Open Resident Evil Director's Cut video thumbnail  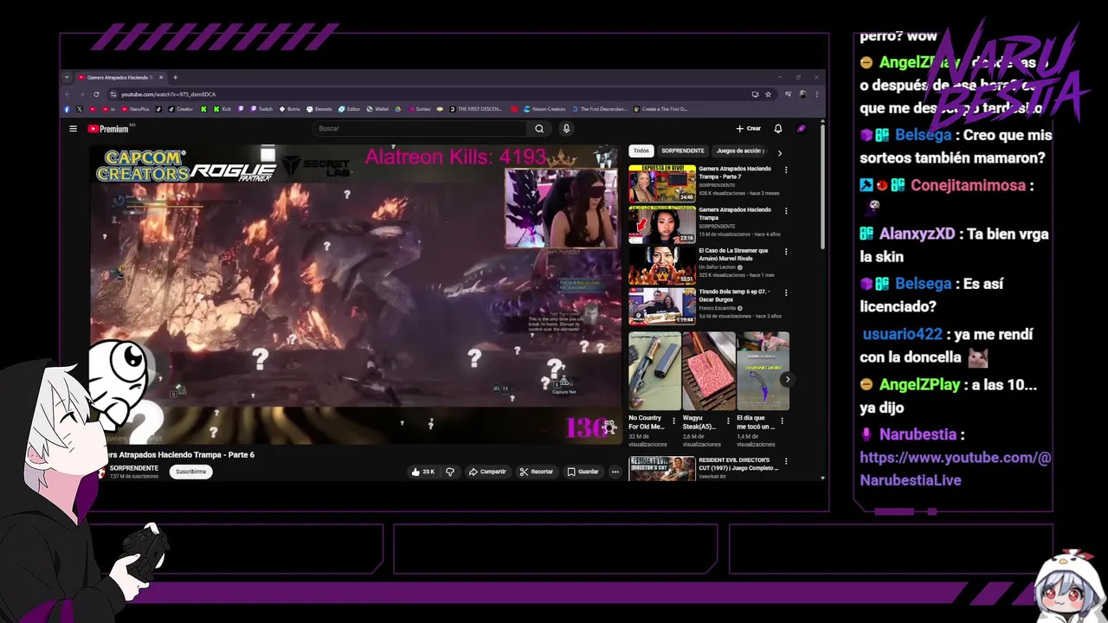662,468
